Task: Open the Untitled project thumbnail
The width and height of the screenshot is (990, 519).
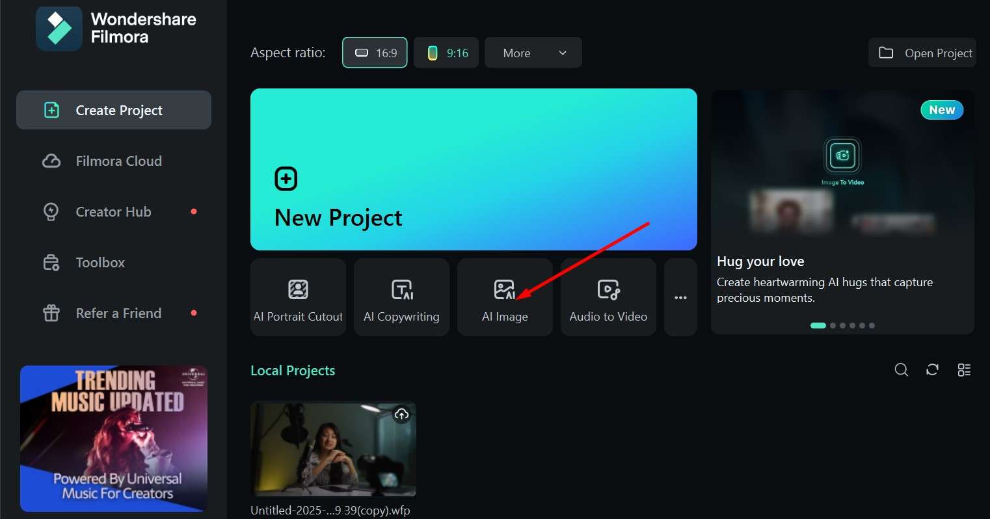Action: tap(333, 449)
